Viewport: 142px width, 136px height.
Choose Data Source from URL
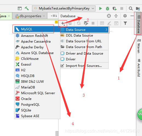point(84,41)
